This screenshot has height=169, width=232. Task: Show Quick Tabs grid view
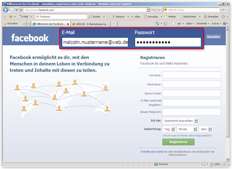click(24, 24)
